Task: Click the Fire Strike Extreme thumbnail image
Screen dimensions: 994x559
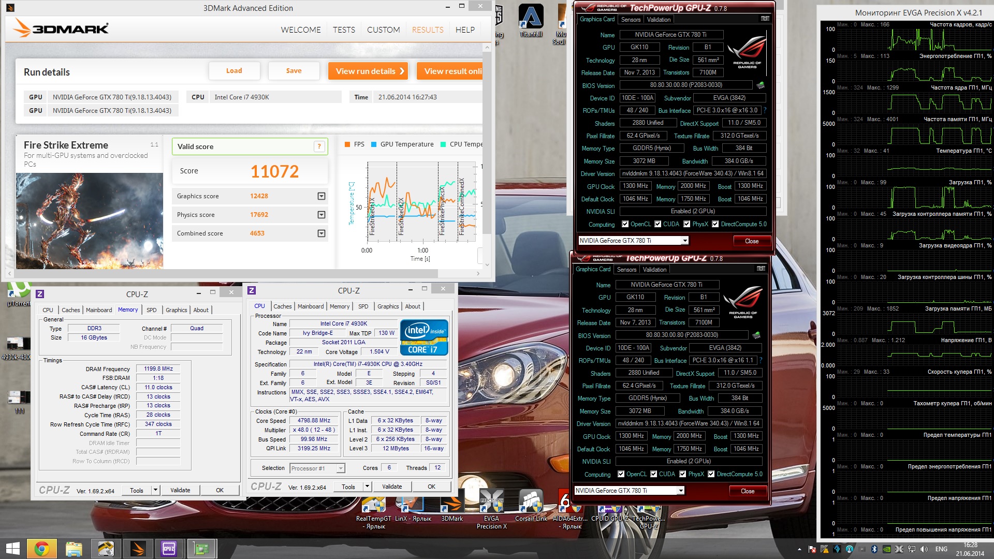Action: pyautogui.click(x=90, y=221)
